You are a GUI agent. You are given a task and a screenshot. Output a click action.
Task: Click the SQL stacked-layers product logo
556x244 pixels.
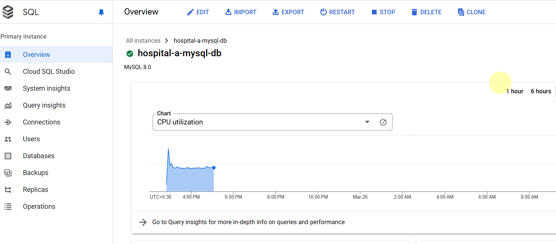(x=8, y=12)
